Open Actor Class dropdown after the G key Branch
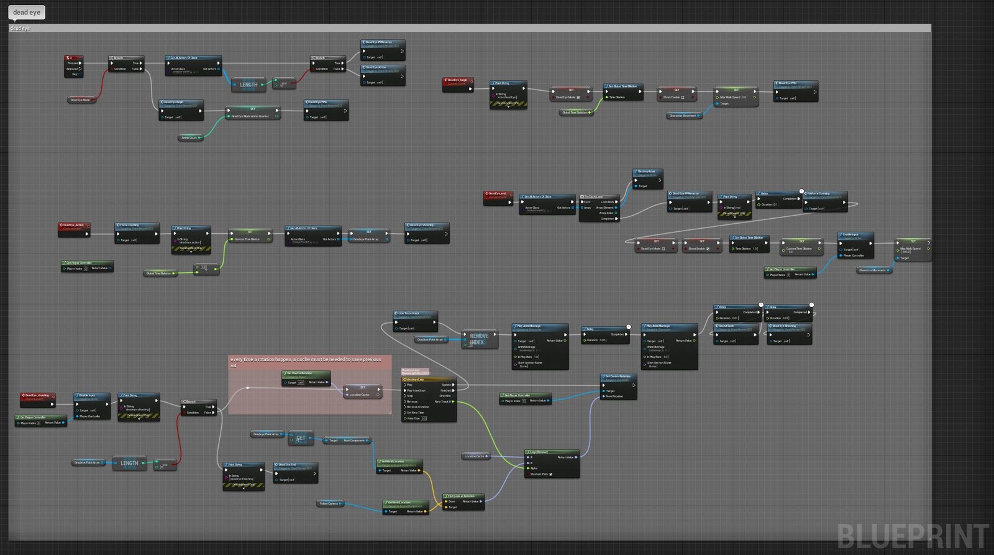This screenshot has height=555, width=994. pos(183,72)
